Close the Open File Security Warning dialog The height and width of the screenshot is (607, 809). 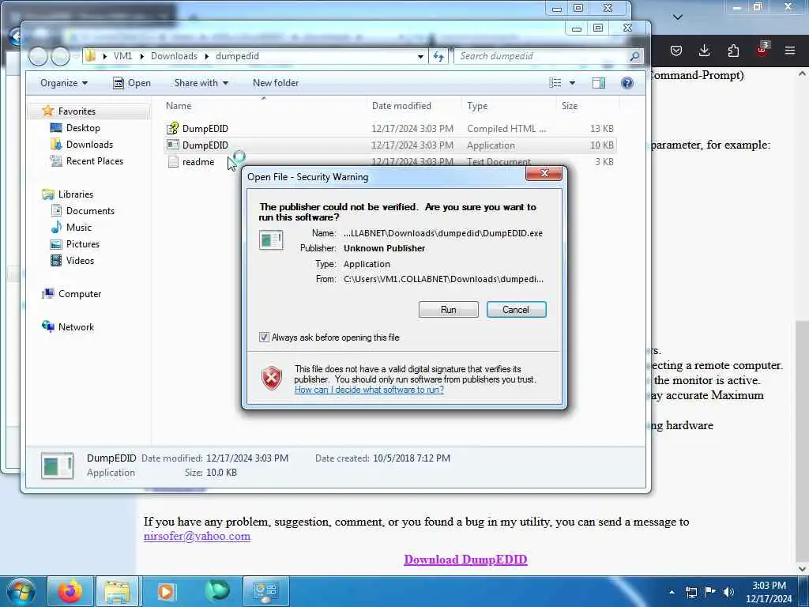544,173
